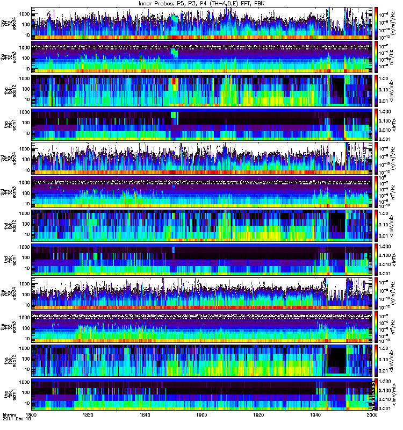Click the "1000" frequency tick of tha edc34 panel

(24, 14)
